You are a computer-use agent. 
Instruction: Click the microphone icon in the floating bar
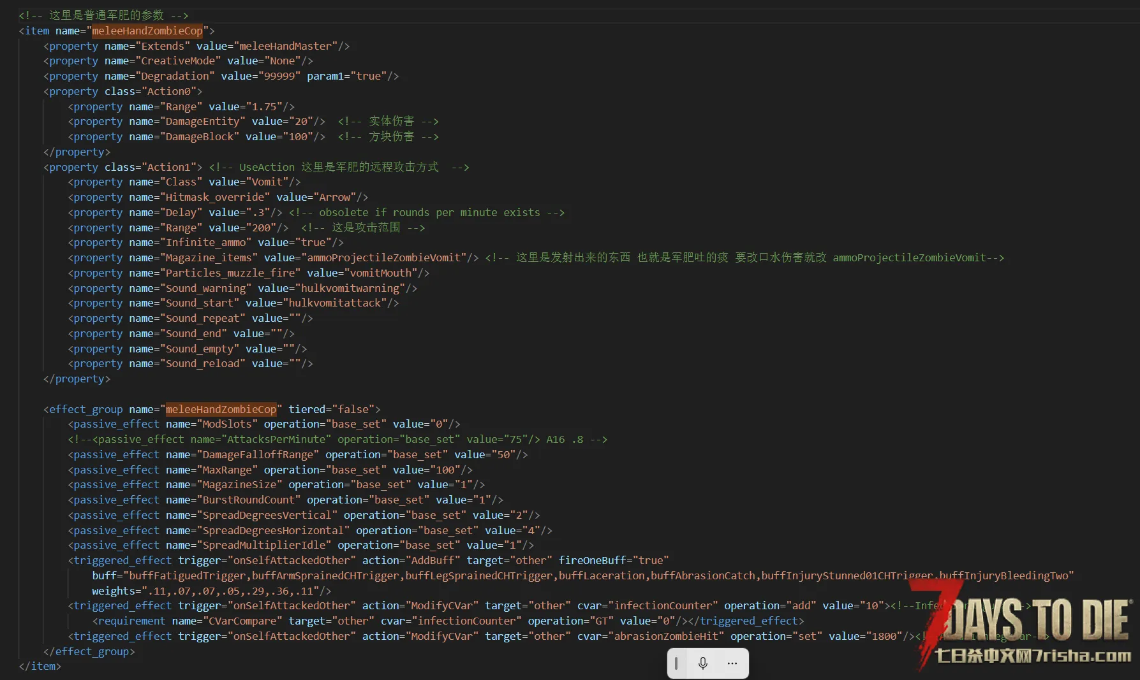tap(702, 663)
